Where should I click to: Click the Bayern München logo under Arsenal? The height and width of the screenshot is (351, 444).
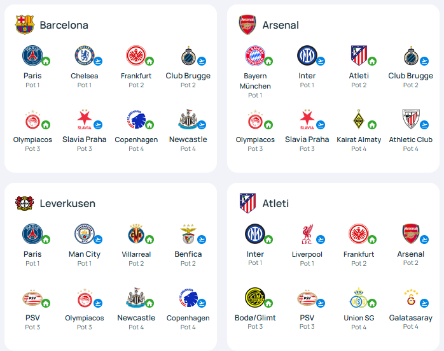click(x=255, y=55)
